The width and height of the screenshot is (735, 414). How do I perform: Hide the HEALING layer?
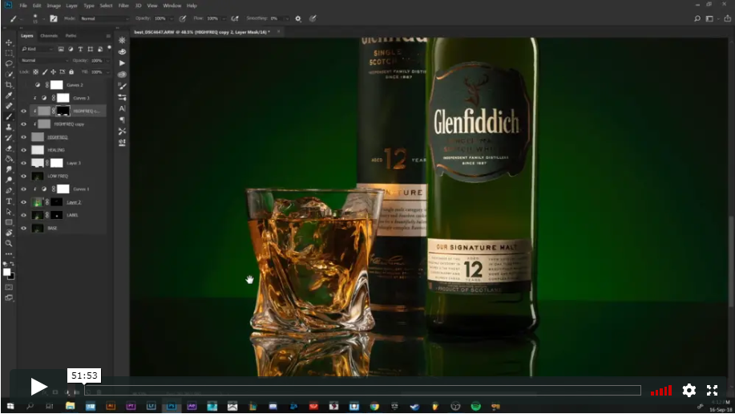click(x=23, y=150)
